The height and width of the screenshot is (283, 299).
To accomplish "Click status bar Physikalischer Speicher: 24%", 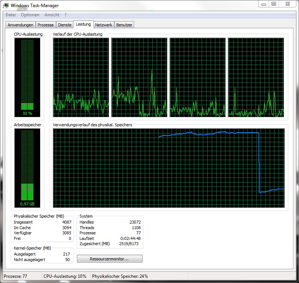I will (120, 276).
